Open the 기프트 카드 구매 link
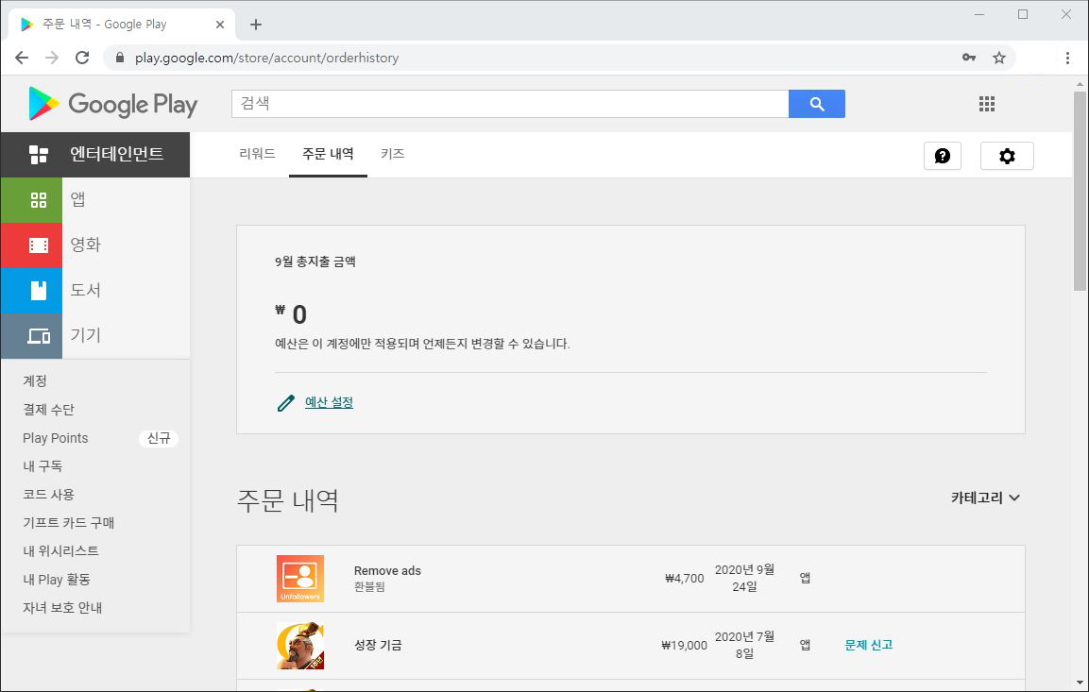 pos(69,523)
